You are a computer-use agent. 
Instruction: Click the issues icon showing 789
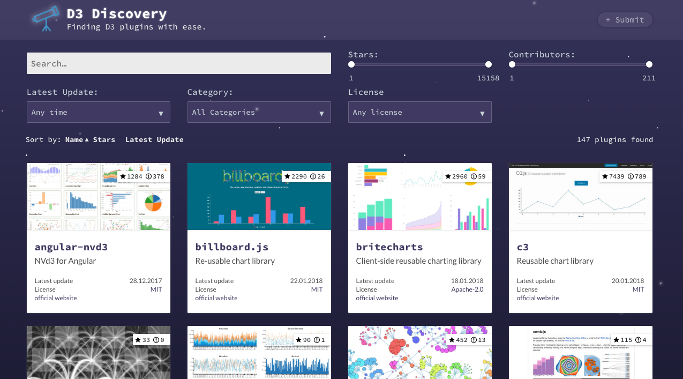(632, 176)
